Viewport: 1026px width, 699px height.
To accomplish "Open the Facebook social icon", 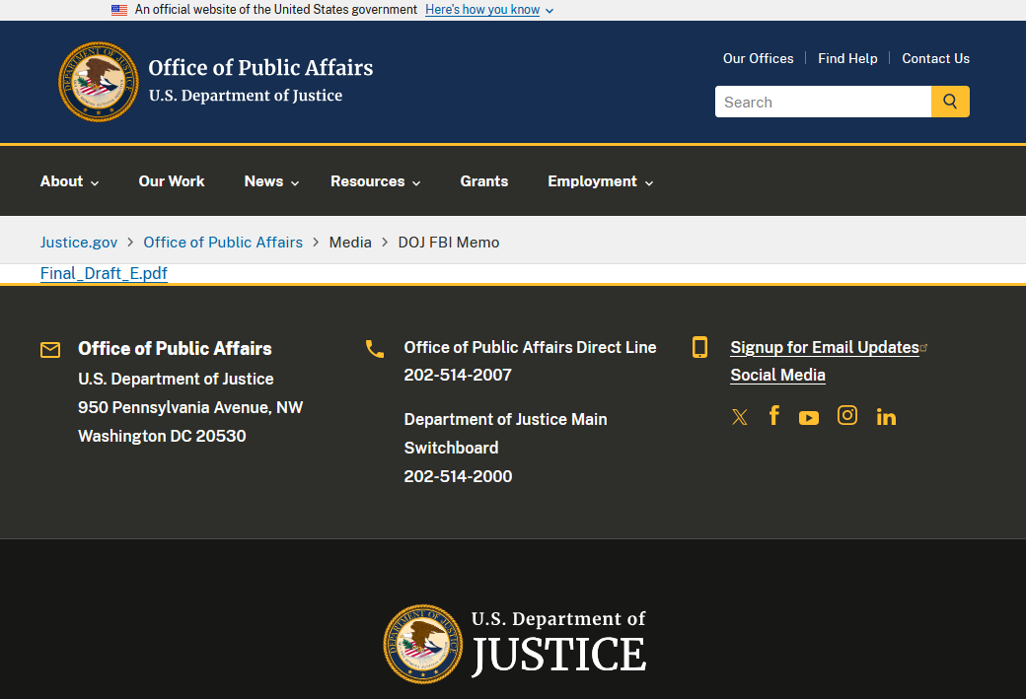I will point(774,415).
